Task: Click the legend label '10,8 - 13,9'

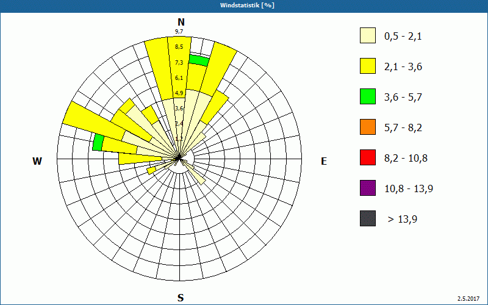Action: (409, 189)
